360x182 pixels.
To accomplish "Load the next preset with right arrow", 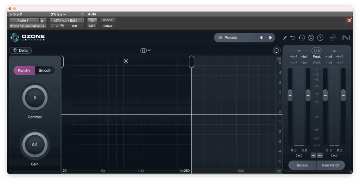I will tap(270, 38).
